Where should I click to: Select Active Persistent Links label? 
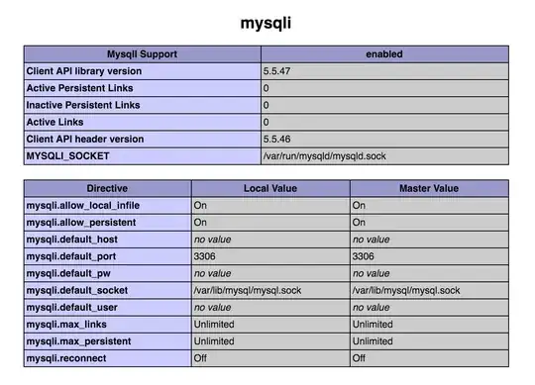pyautogui.click(x=79, y=88)
